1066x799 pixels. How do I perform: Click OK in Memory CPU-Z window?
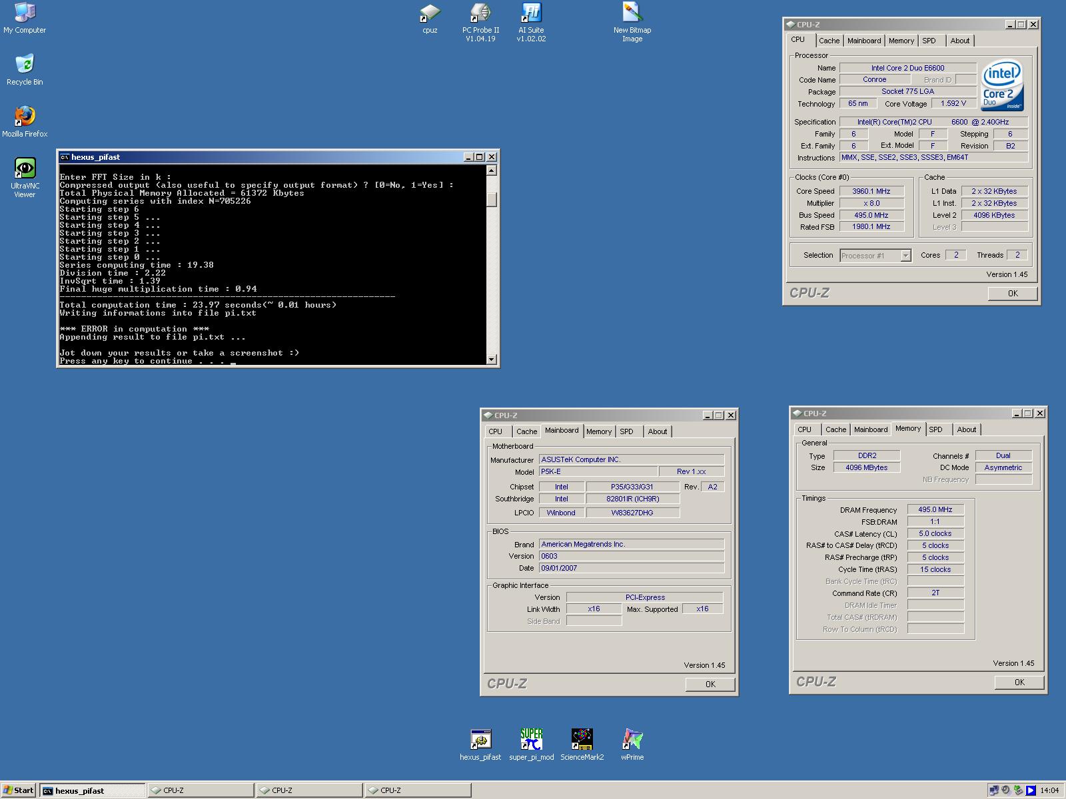click(1019, 682)
